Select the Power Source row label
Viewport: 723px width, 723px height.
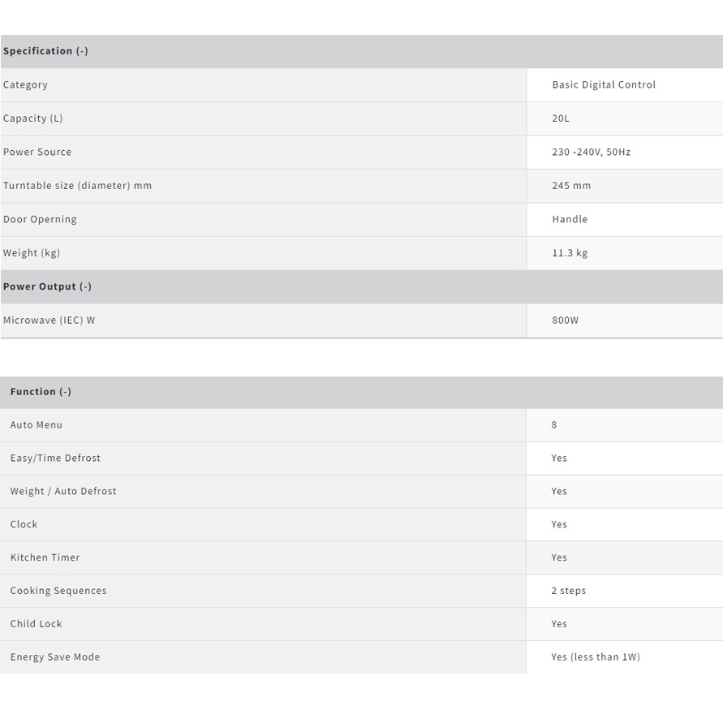click(37, 152)
